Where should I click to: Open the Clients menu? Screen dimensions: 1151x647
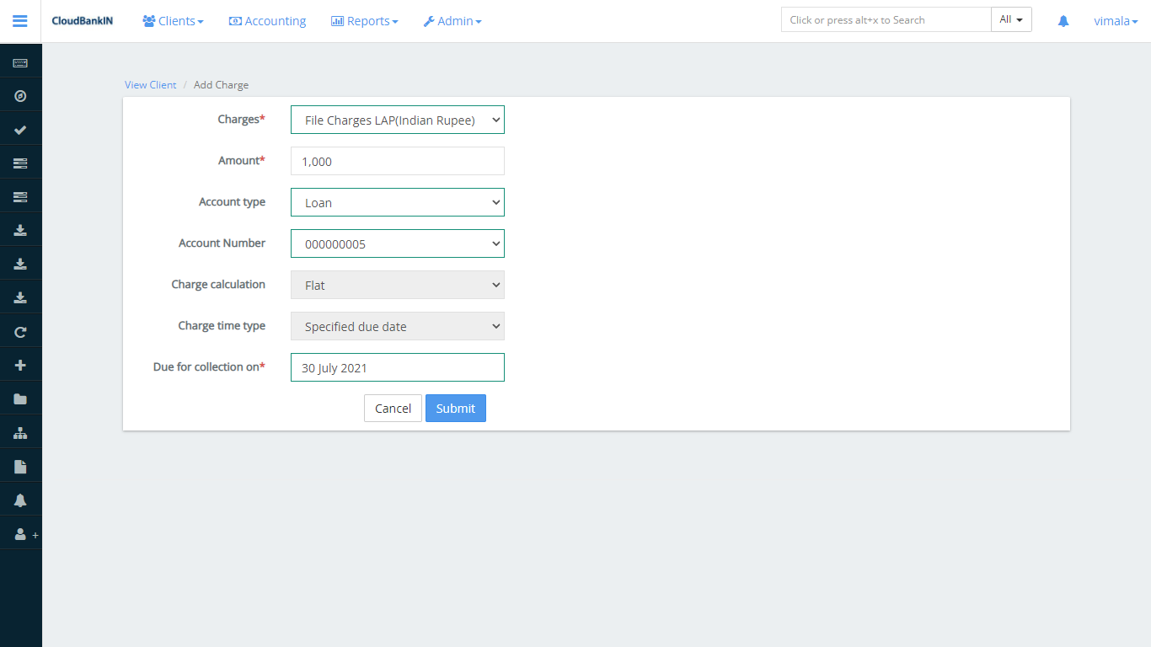coord(173,21)
